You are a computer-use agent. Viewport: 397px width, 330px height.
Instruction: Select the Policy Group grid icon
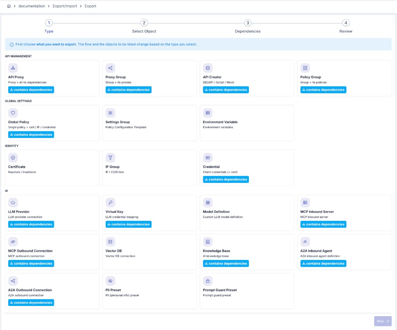pos(305,68)
